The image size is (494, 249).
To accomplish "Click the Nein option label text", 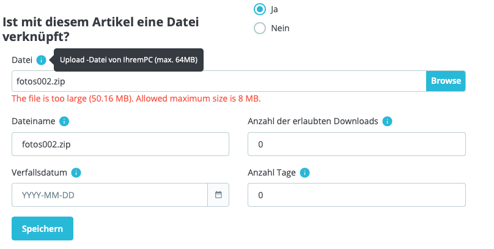I will 280,28.
